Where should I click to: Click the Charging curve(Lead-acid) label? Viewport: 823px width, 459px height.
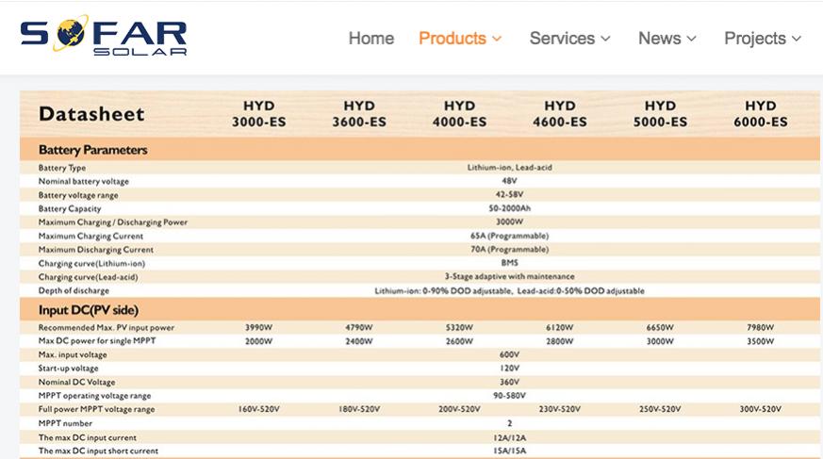[89, 277]
